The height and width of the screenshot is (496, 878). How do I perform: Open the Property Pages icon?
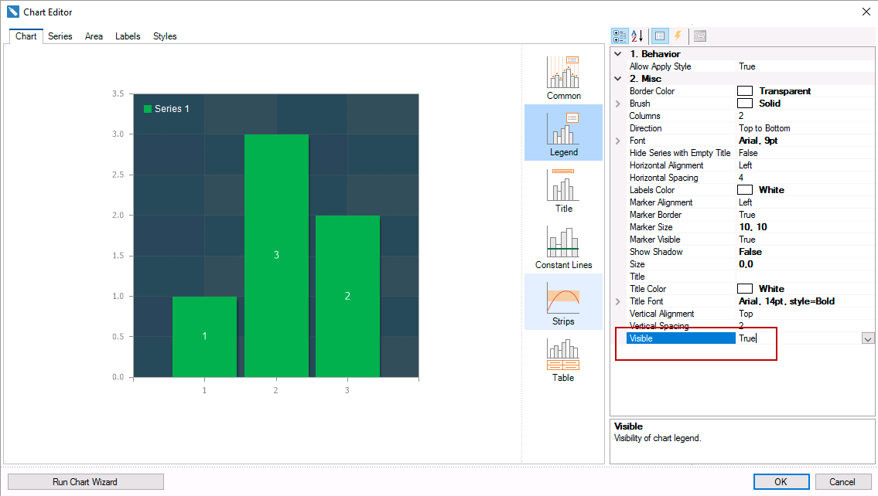[700, 36]
